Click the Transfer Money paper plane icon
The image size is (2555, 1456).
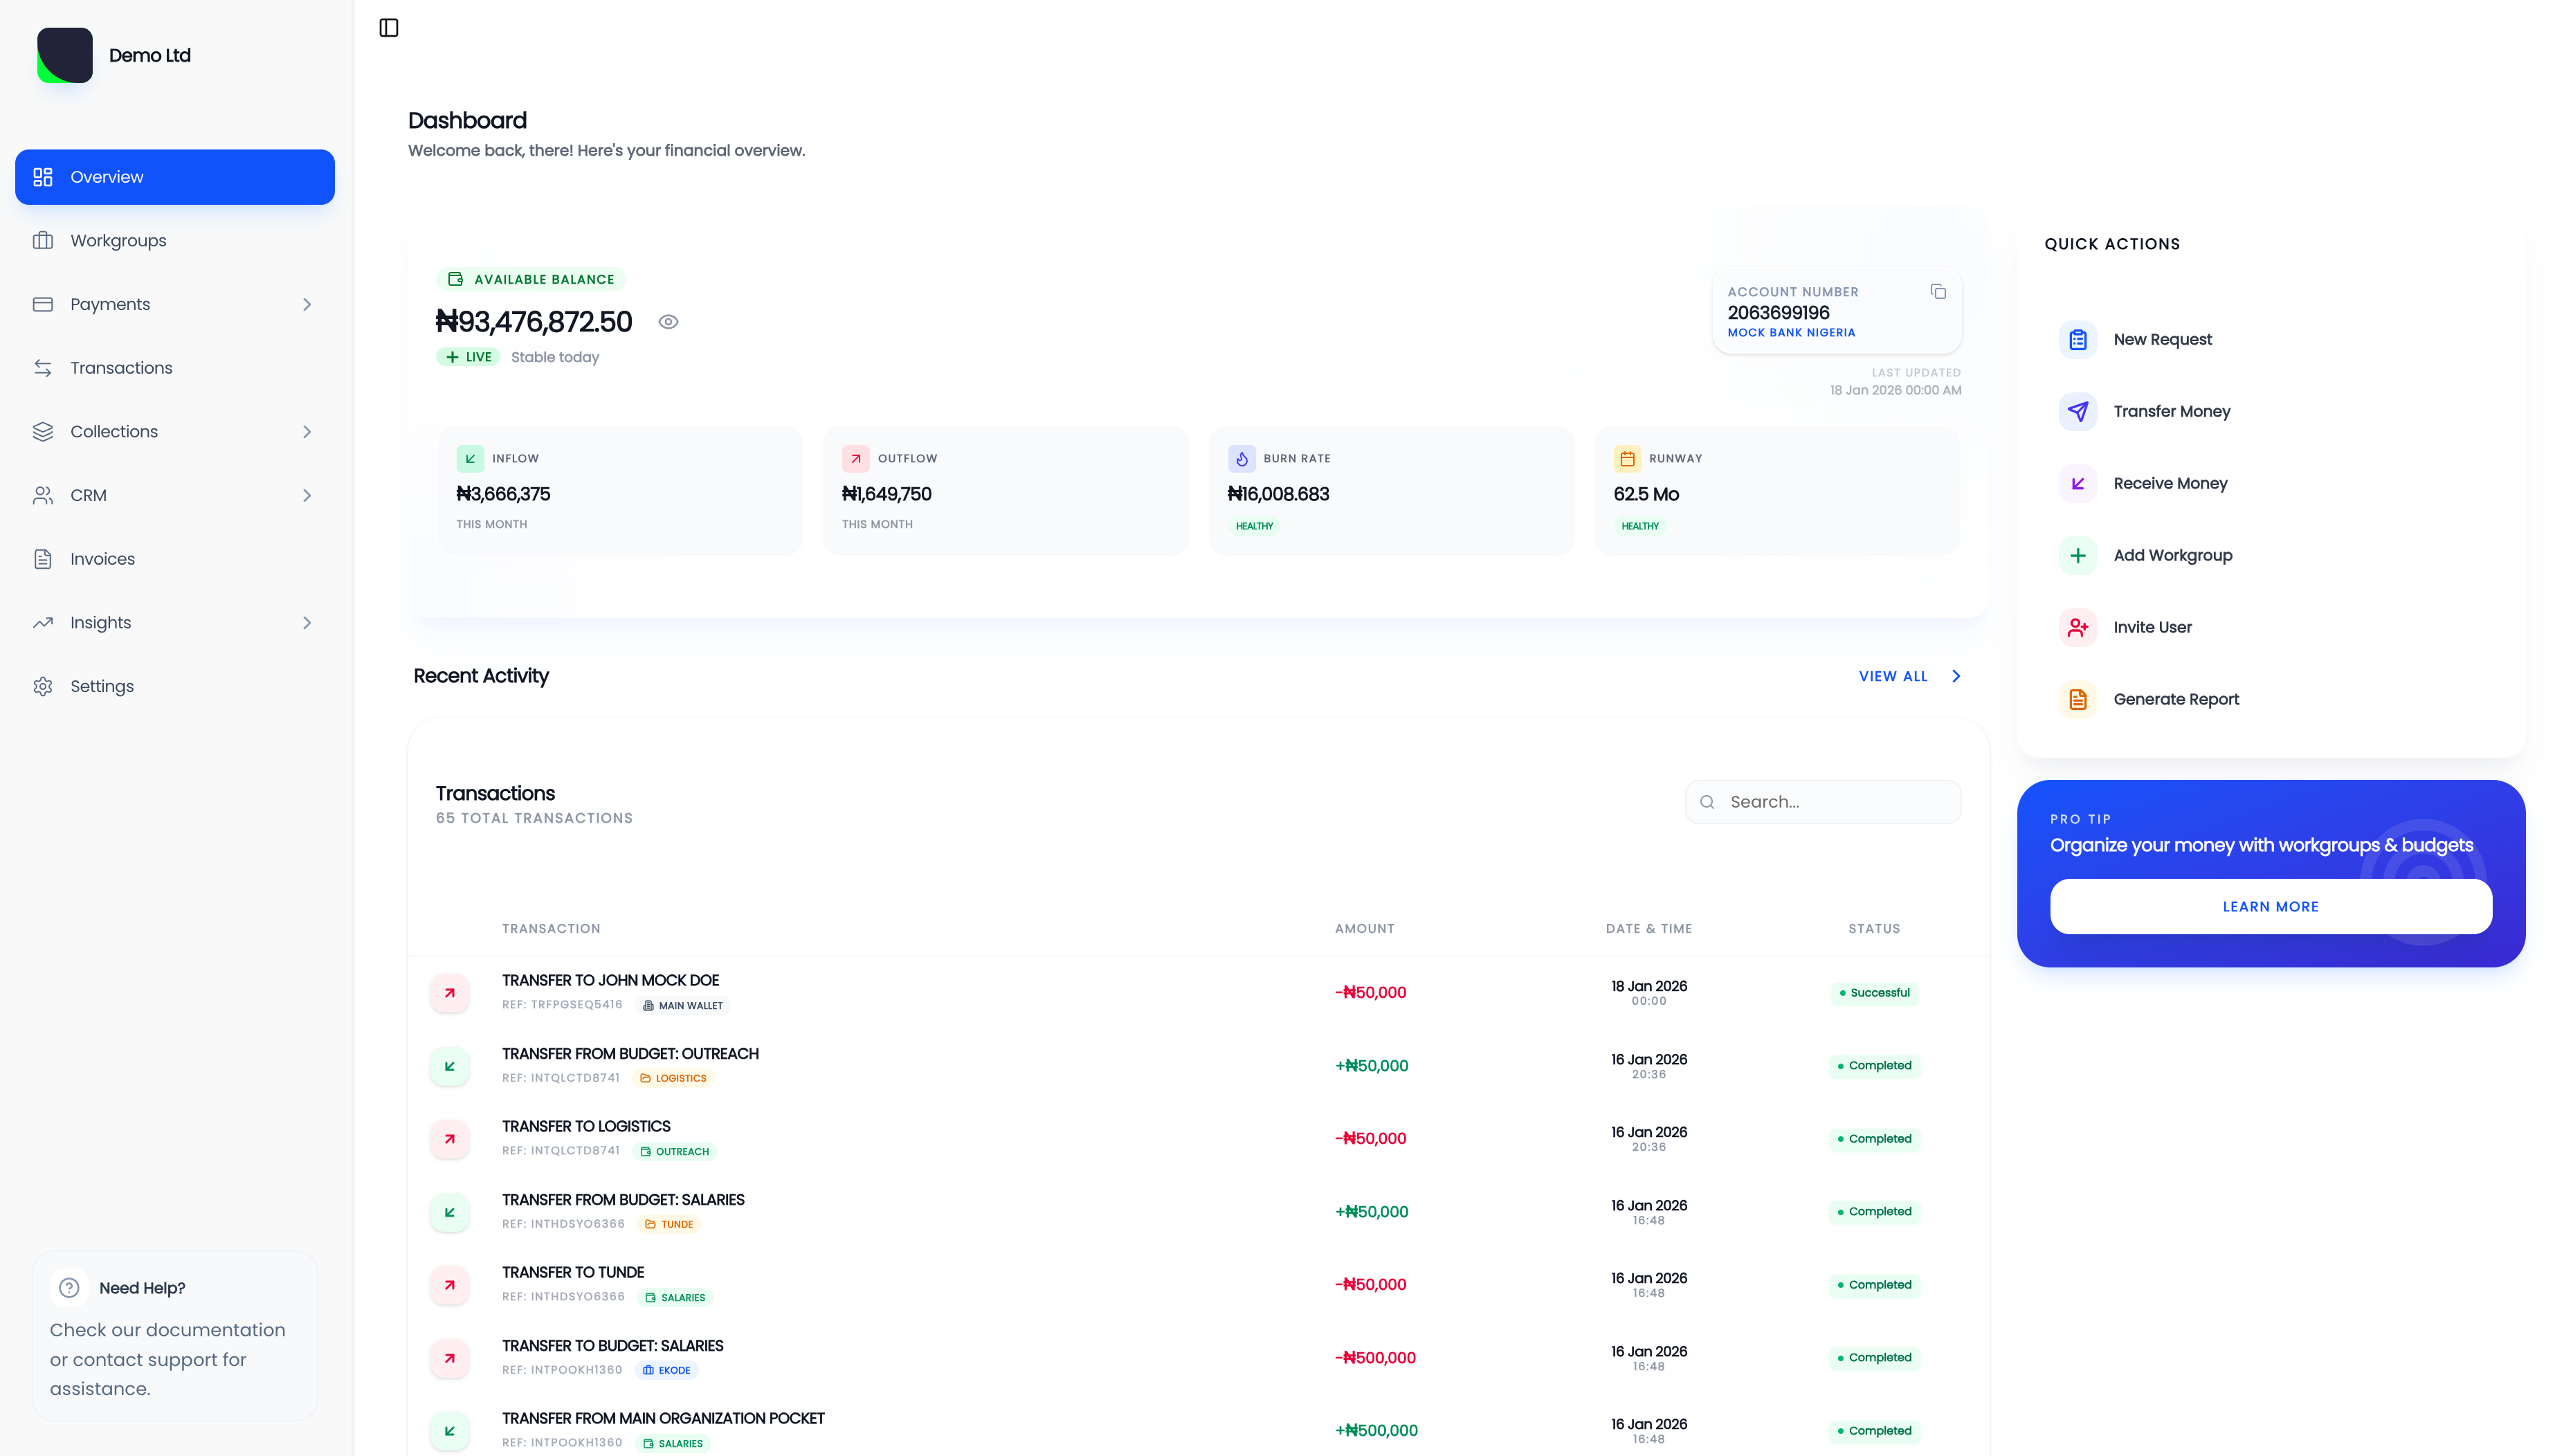(2077, 412)
